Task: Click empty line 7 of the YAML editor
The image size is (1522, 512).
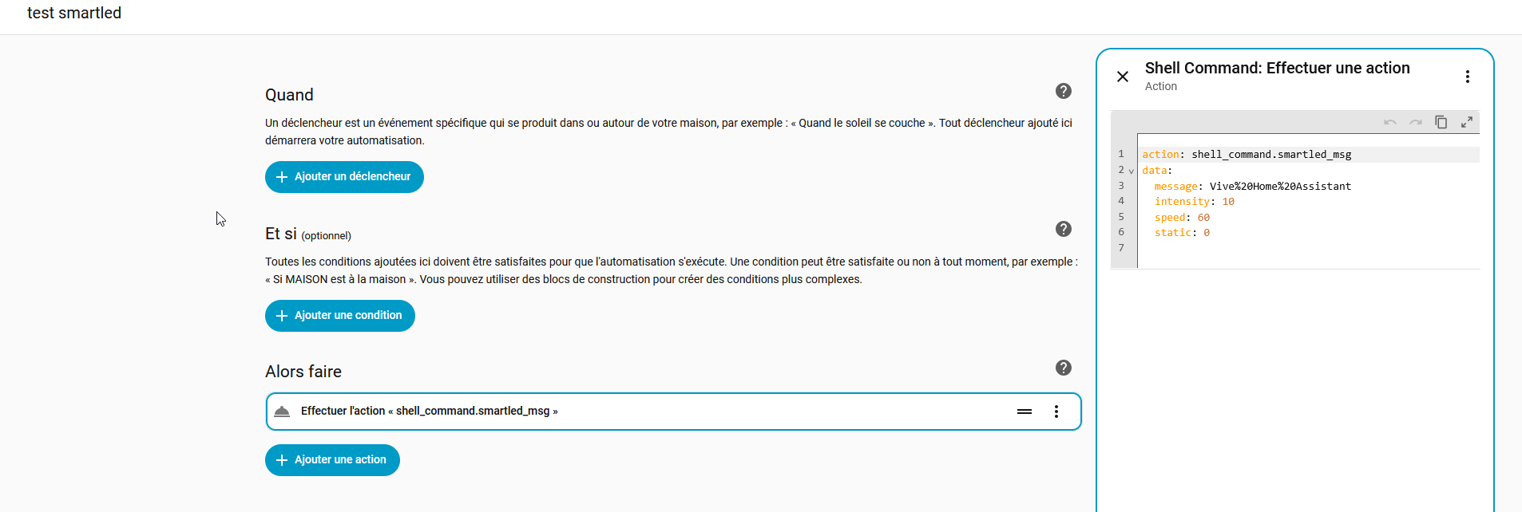Action: [x=1278, y=248]
